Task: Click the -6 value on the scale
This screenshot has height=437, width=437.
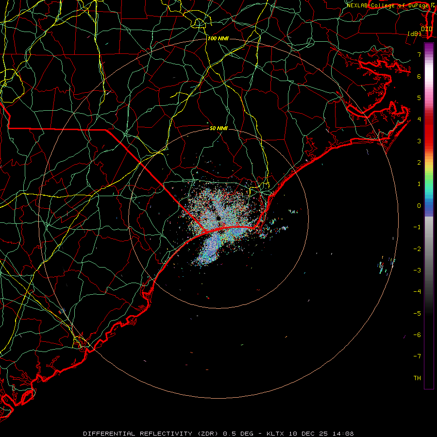Action: point(417,335)
